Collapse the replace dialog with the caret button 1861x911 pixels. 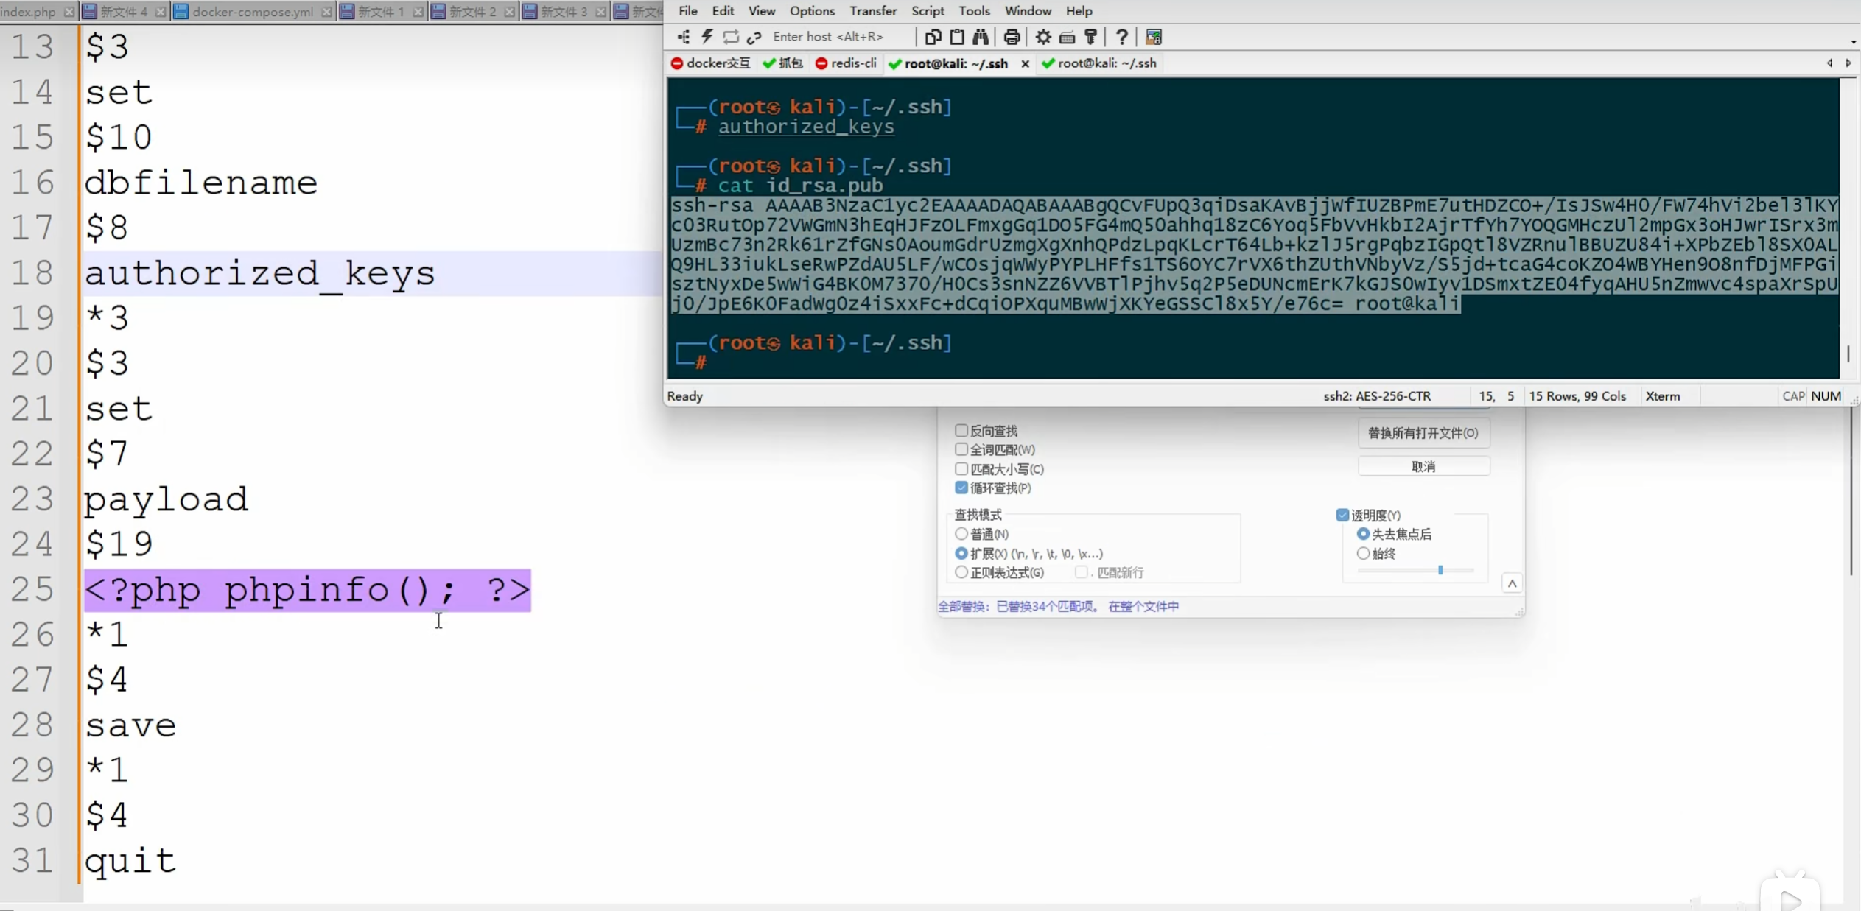1512,583
